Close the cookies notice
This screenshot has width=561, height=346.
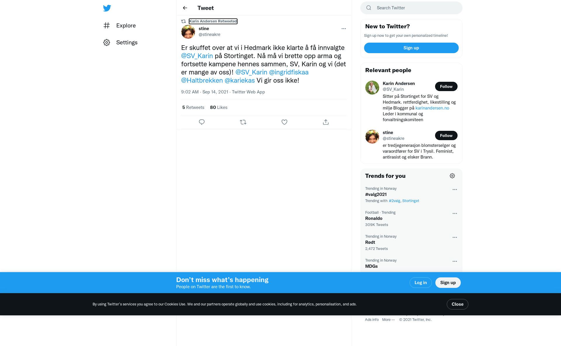point(457,304)
